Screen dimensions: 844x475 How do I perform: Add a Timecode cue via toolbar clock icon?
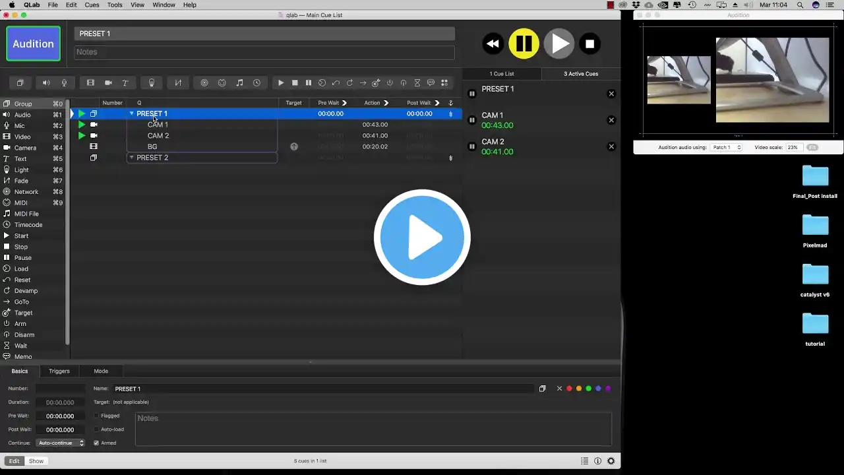pyautogui.click(x=256, y=82)
